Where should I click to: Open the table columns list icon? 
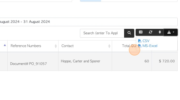point(141,32)
